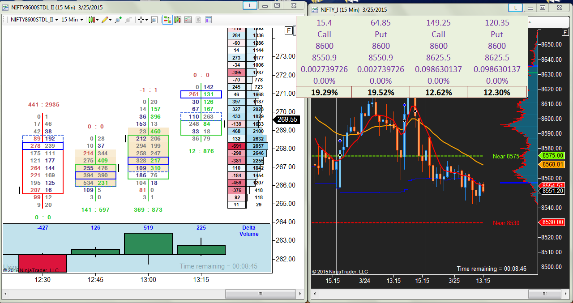Click L link button in NIFTY8600STDL_II title
The image size is (573, 303).
[x=249, y=5]
